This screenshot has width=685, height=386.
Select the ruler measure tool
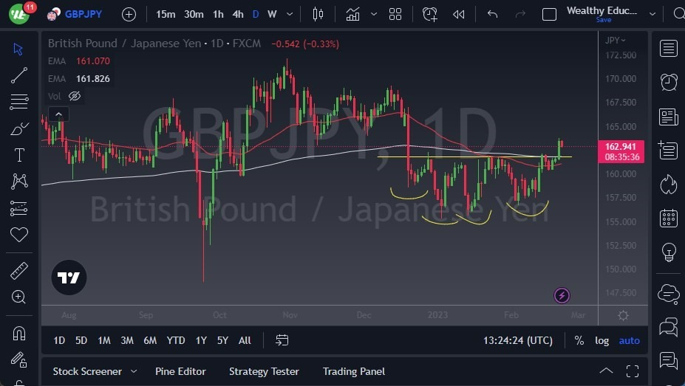18,271
